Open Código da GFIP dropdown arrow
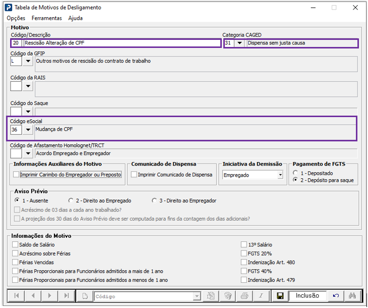 [x=28, y=61]
